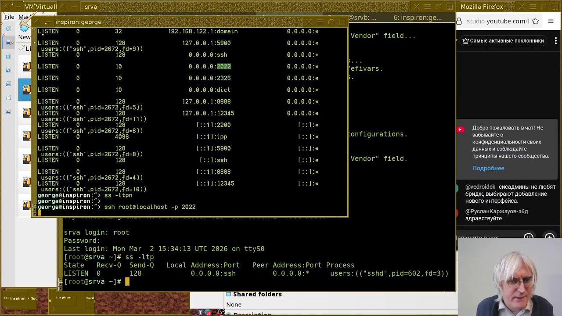Image resolution: width=562 pixels, height=316 pixels.
Task: Open the top fans chip in chat
Action: point(503,40)
